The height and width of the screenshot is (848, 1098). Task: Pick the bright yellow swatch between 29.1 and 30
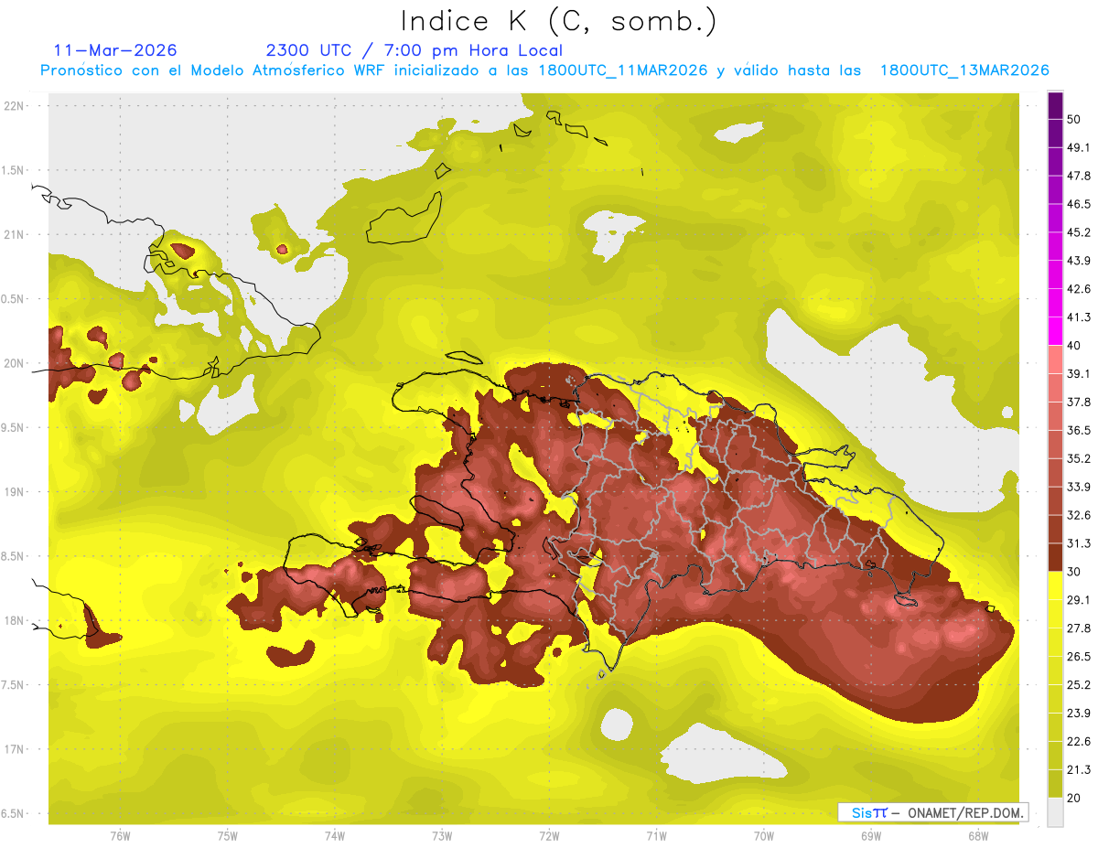click(x=1055, y=585)
